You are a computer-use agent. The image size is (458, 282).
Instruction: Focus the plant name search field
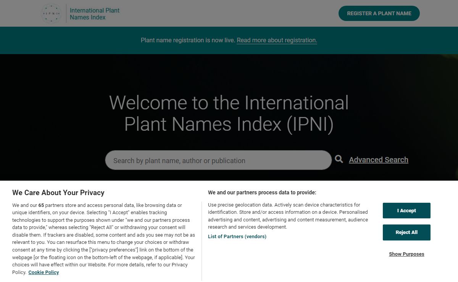coord(218,160)
